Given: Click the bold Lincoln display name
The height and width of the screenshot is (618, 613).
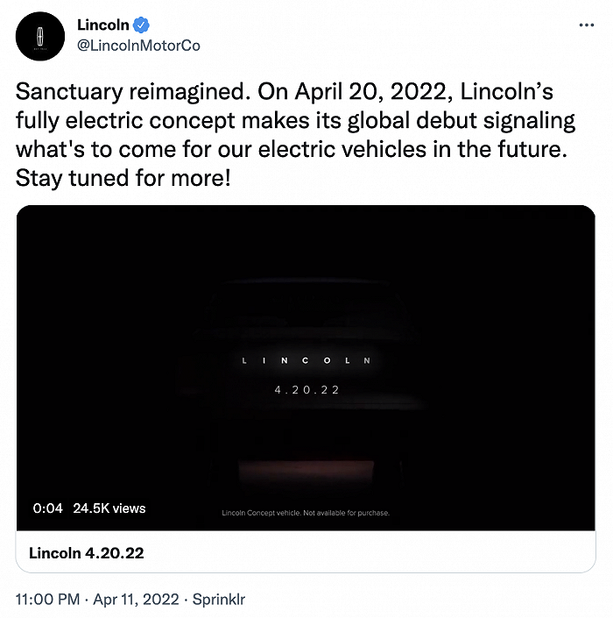Looking at the screenshot, I should click(103, 25).
